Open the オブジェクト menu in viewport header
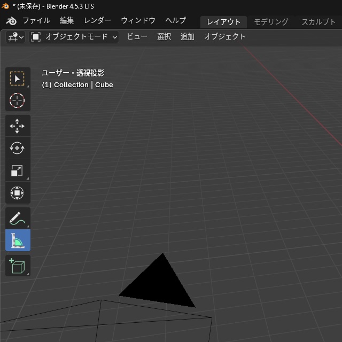The height and width of the screenshot is (342, 342). click(x=224, y=37)
